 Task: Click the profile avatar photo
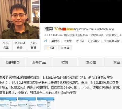[x=20, y=19]
